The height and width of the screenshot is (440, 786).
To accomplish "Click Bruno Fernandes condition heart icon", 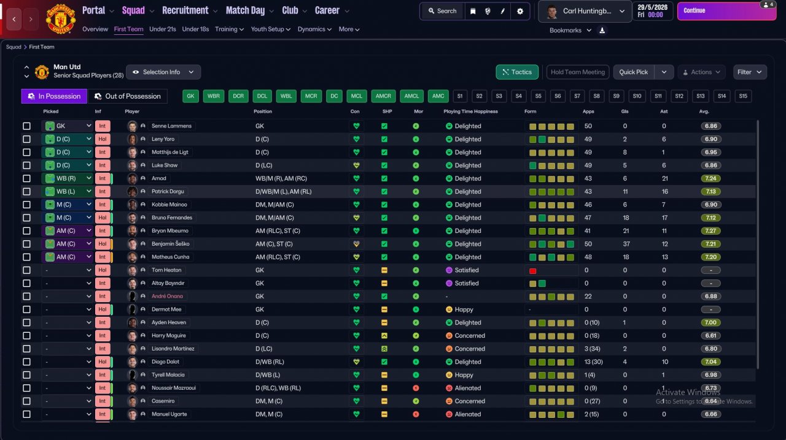I will [356, 218].
